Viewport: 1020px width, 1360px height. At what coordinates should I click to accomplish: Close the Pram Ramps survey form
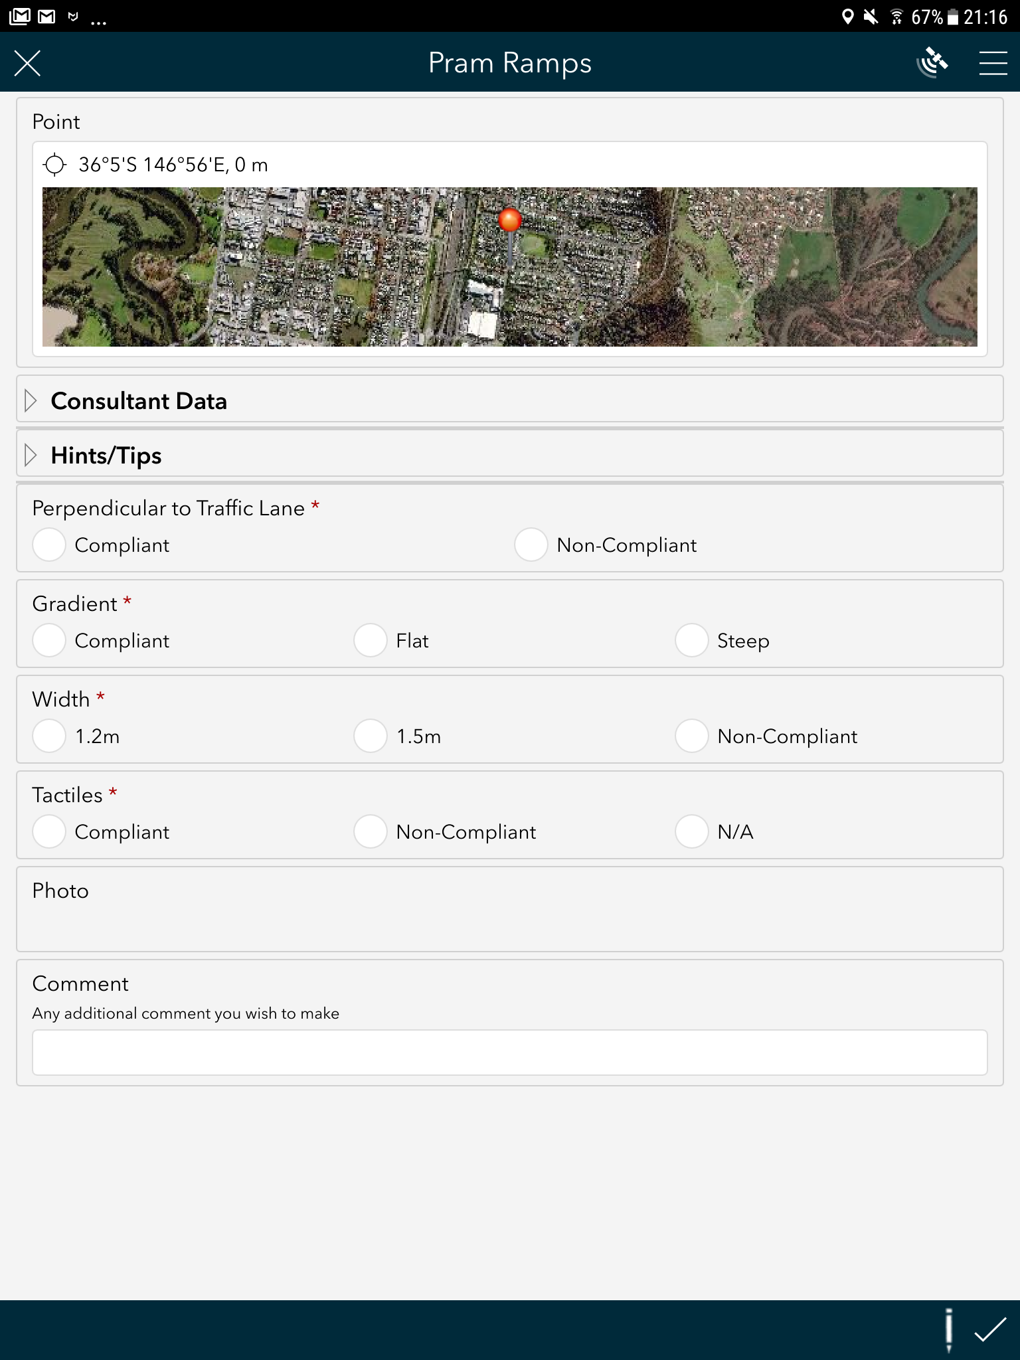(x=27, y=63)
